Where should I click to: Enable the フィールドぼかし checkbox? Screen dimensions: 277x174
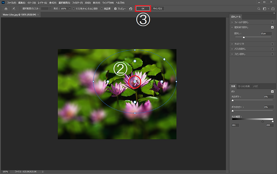272,22
